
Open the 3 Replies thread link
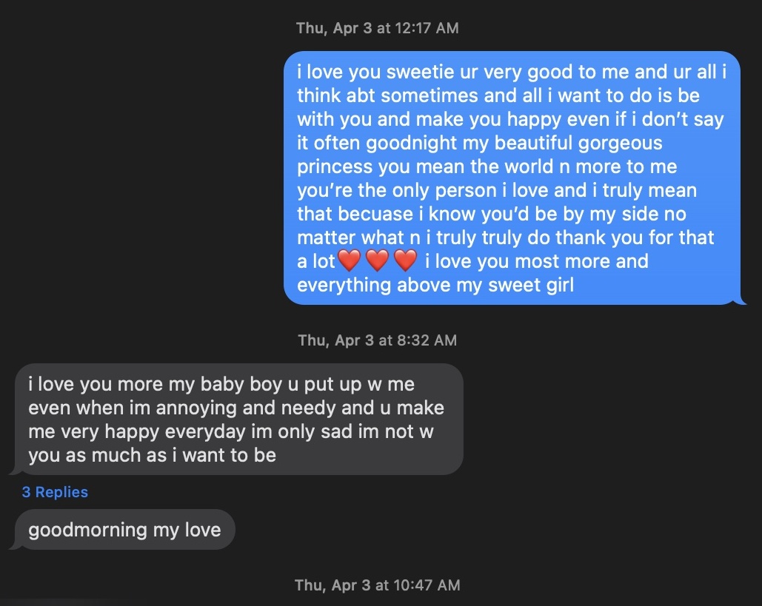coord(55,492)
